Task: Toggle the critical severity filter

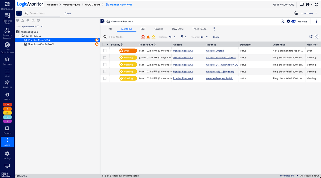Action: pyautogui.click(x=143, y=37)
